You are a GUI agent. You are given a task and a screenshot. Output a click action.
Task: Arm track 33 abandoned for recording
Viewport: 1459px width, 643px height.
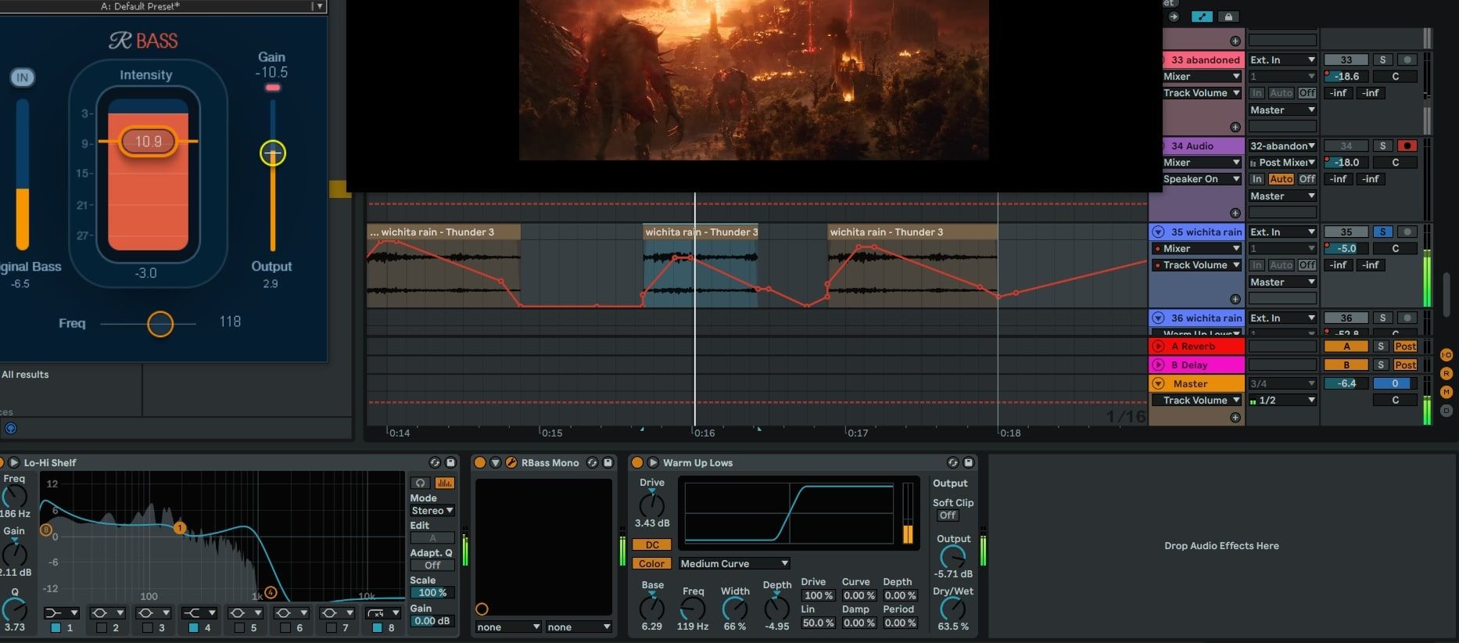[1407, 59]
